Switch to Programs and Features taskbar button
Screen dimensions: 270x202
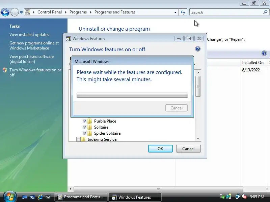(x=81, y=197)
